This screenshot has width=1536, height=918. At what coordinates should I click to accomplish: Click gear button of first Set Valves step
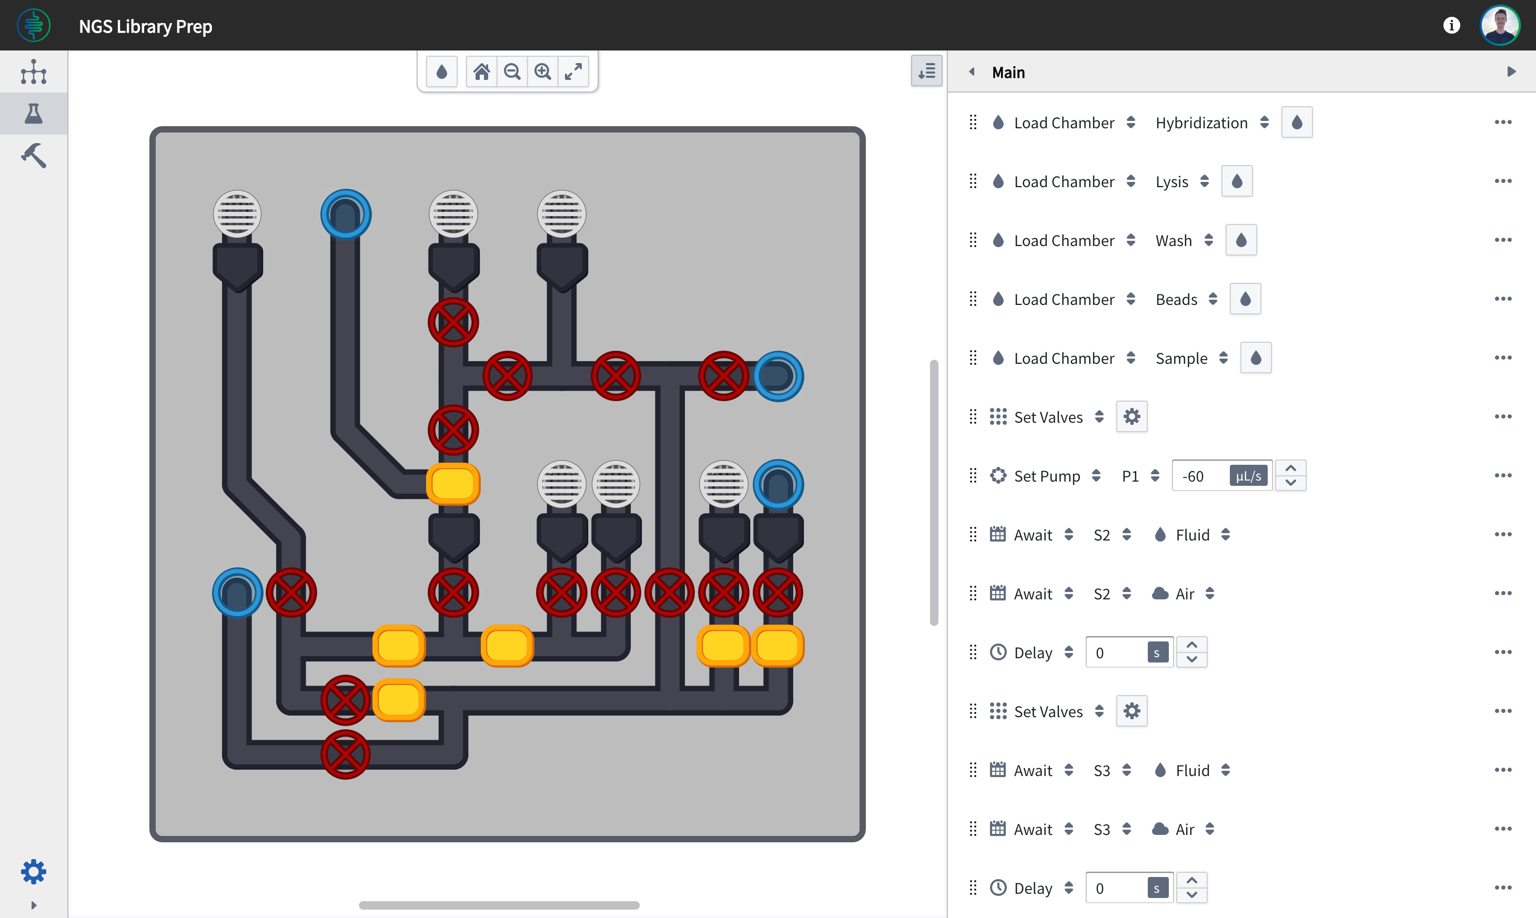pyautogui.click(x=1131, y=417)
